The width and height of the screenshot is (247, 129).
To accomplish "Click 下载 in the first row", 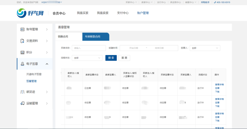I will [x=217, y=92].
